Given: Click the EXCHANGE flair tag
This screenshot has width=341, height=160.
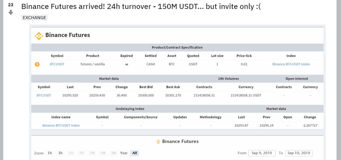Looking at the screenshot, I should 34,18.
